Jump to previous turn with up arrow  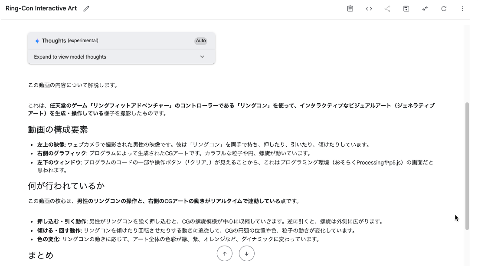tap(225, 253)
